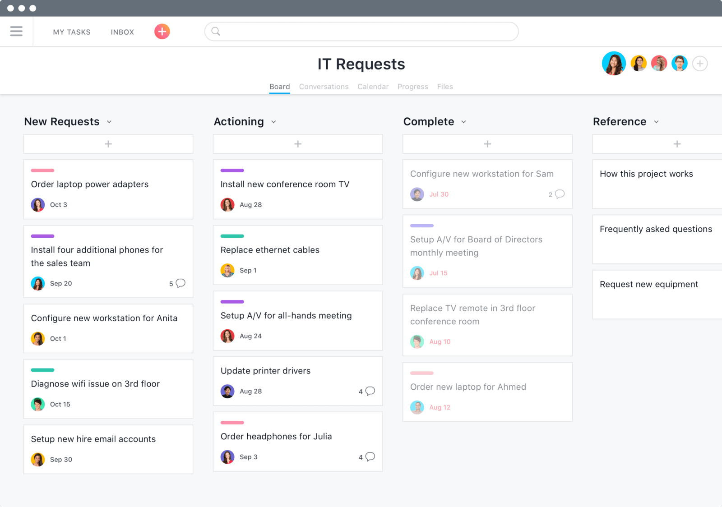Click the add-member plus icon beside the avatars
This screenshot has height=507, width=722.
click(x=700, y=63)
